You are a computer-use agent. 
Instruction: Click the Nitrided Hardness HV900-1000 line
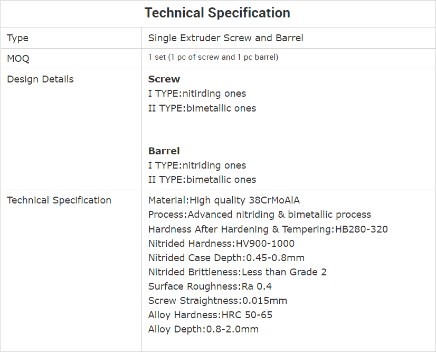[221, 244]
